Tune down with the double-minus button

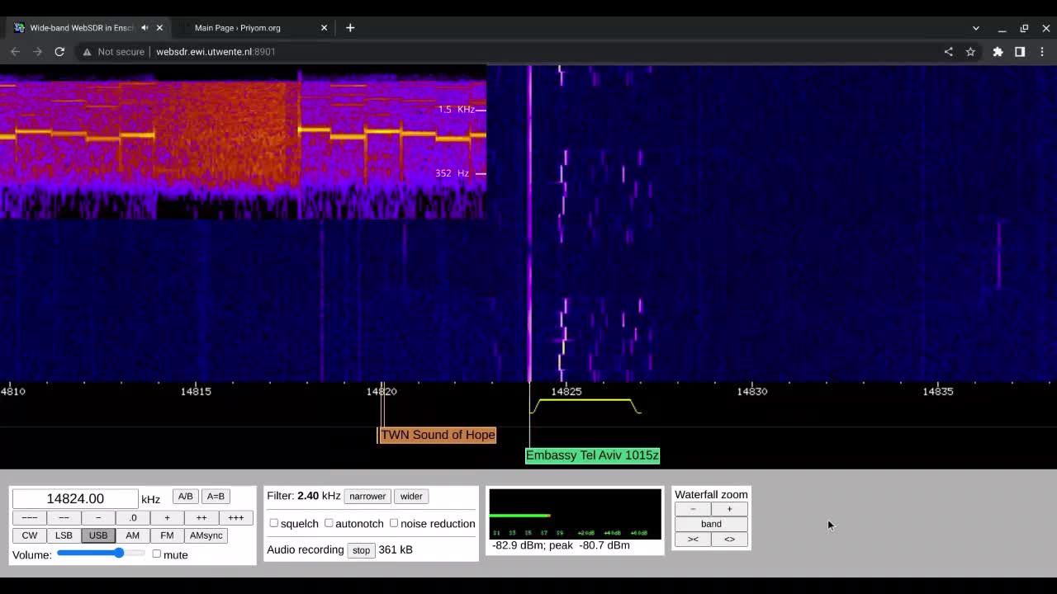(64, 517)
